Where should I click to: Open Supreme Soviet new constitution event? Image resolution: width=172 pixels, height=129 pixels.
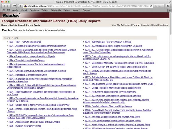tap(119, 84)
